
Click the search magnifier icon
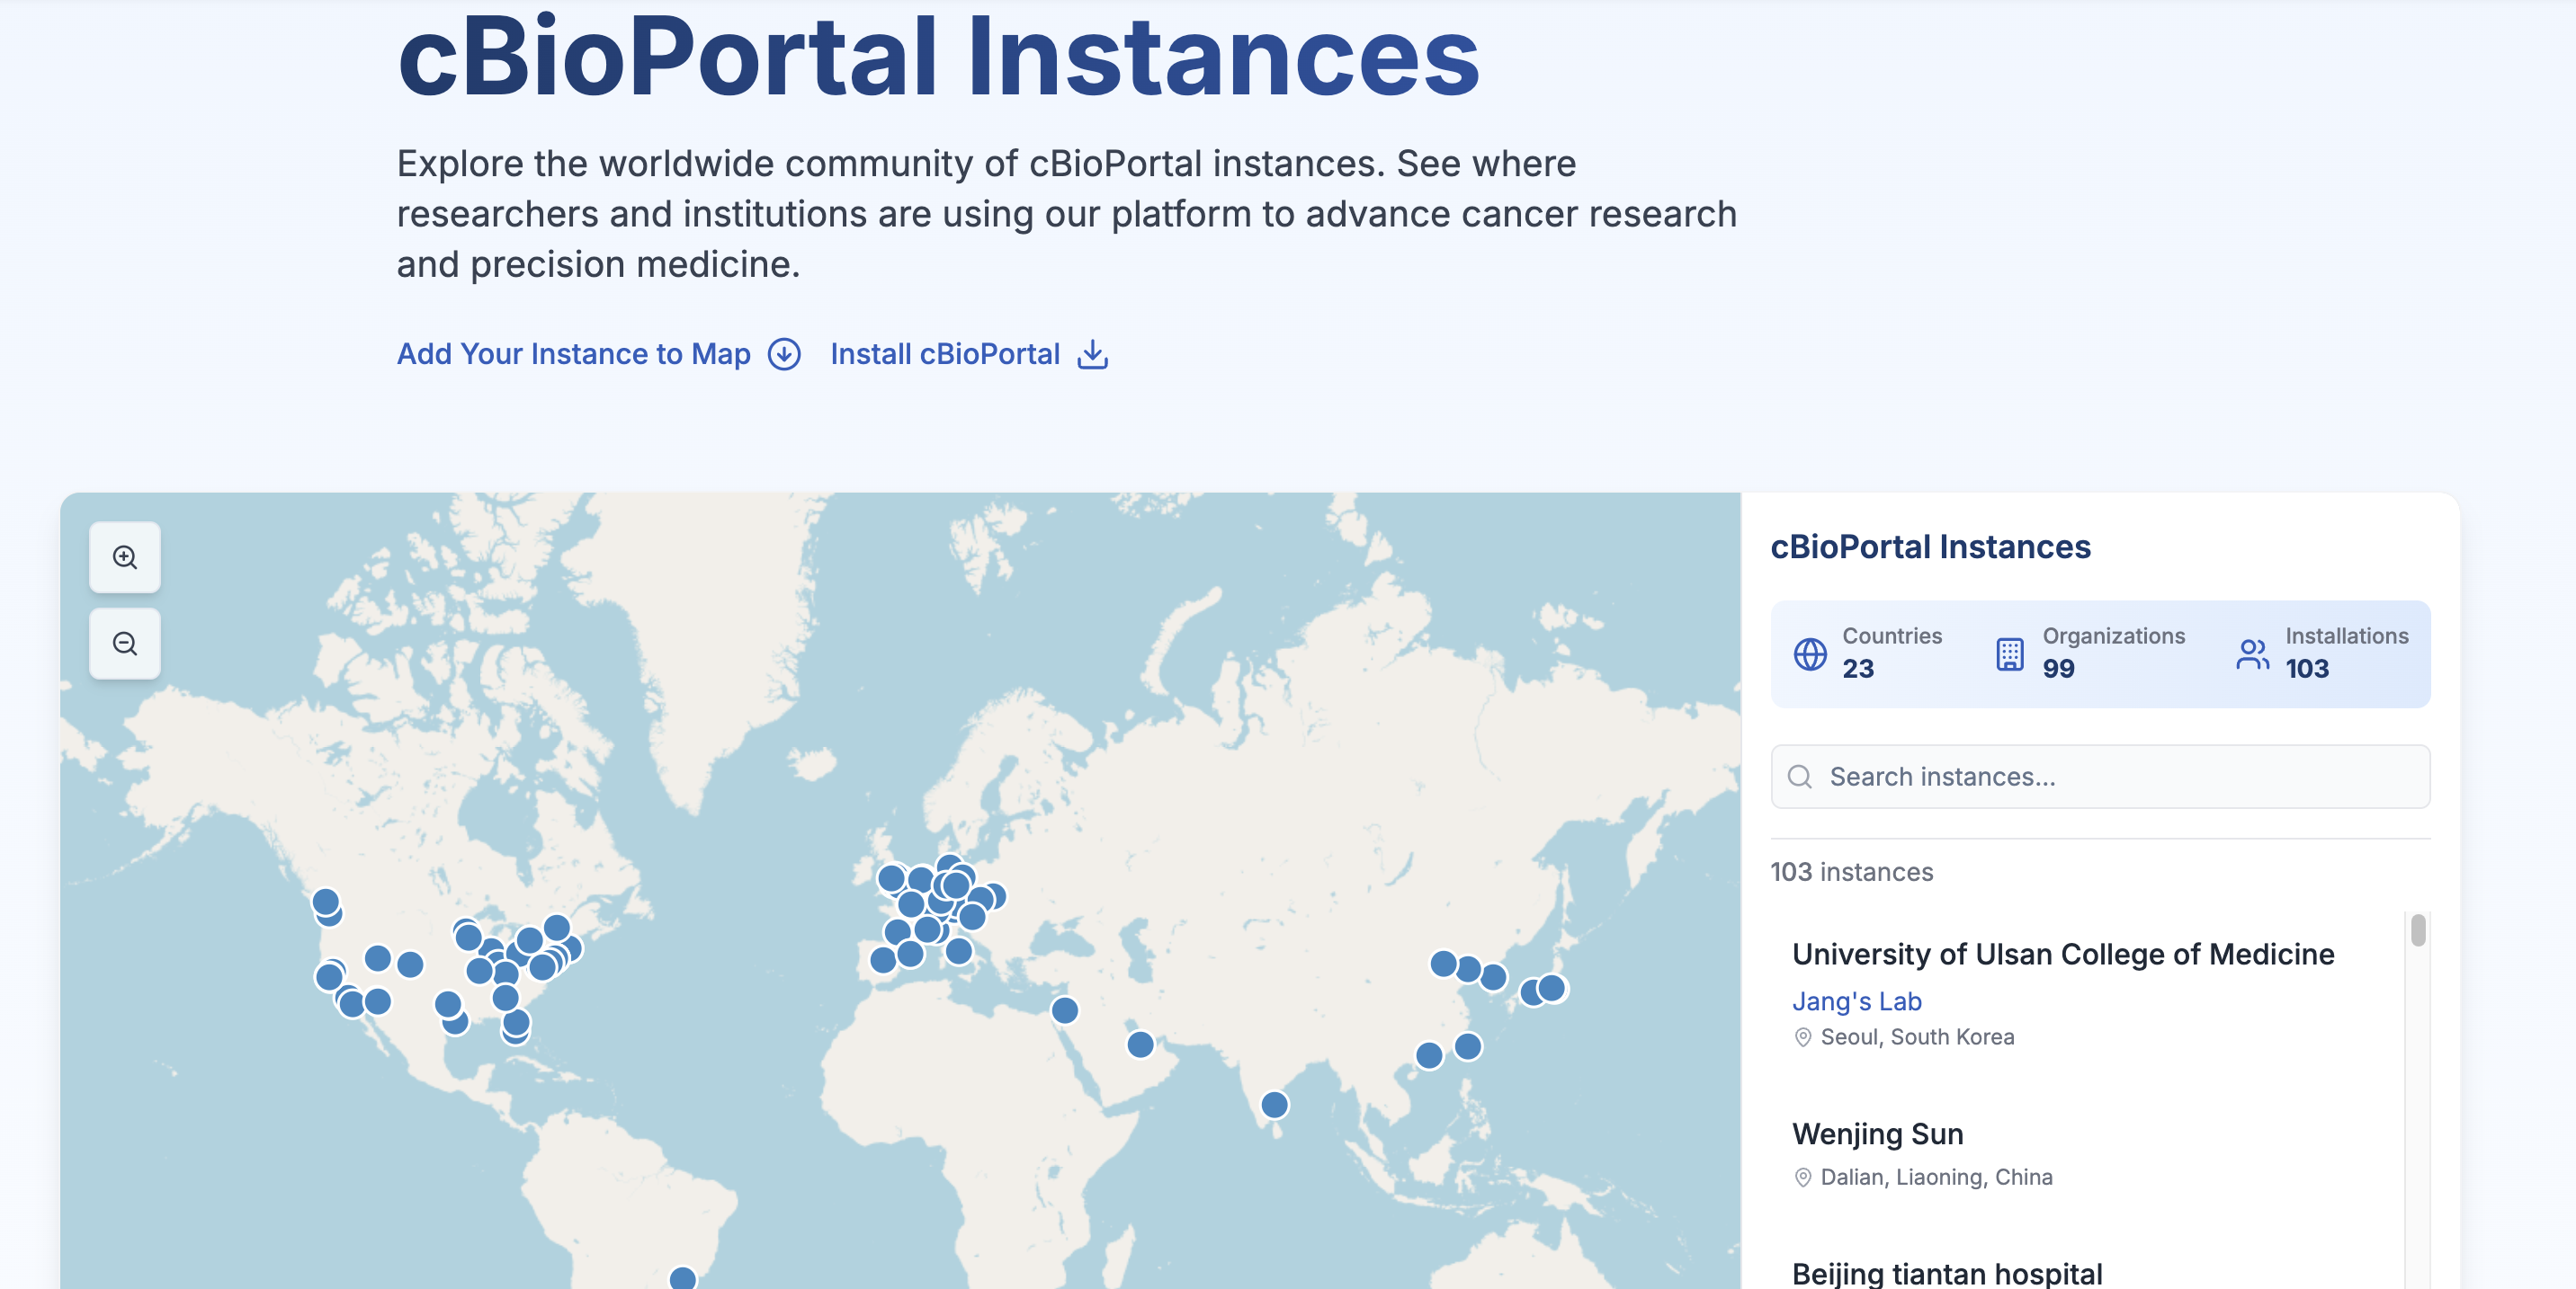click(x=1799, y=777)
